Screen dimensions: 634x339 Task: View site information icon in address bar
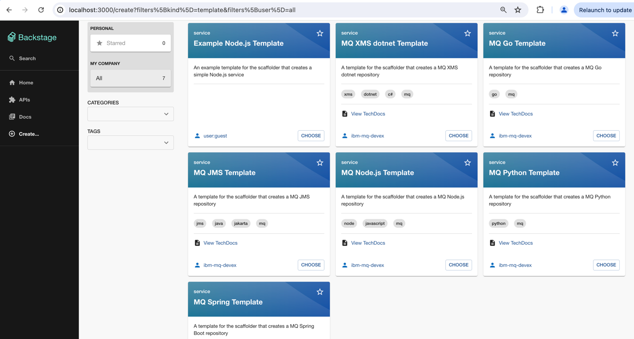[x=60, y=10]
